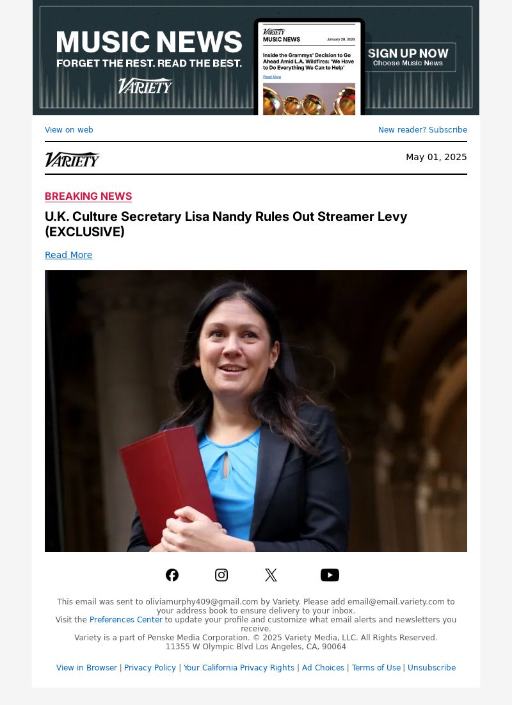Open the Breaking News heading link
512x705 pixels.
[x=88, y=197]
